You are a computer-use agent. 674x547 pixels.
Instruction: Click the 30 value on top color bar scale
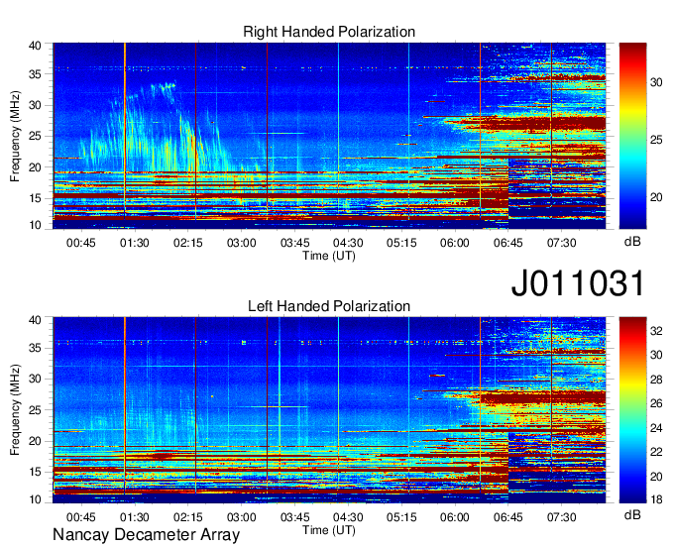[656, 82]
